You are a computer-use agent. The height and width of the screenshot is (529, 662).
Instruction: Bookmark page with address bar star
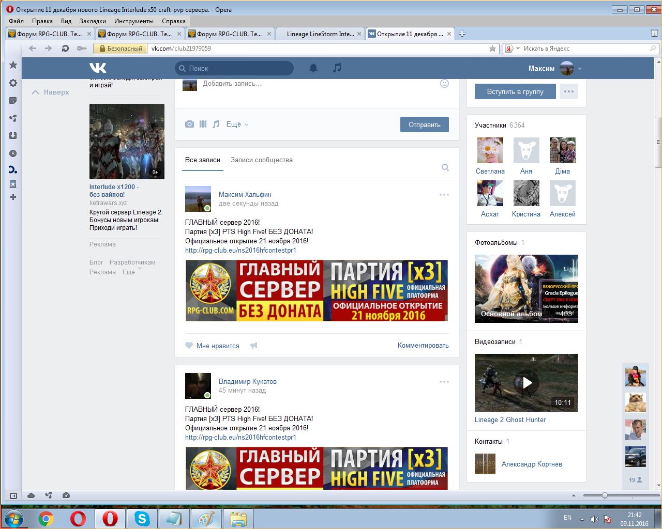point(492,49)
